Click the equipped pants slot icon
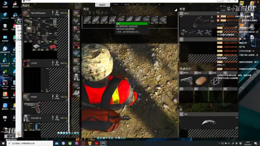 click(x=76, y=77)
